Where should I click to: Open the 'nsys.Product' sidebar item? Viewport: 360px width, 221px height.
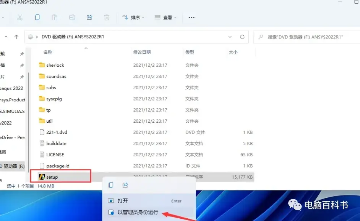coord(12,100)
